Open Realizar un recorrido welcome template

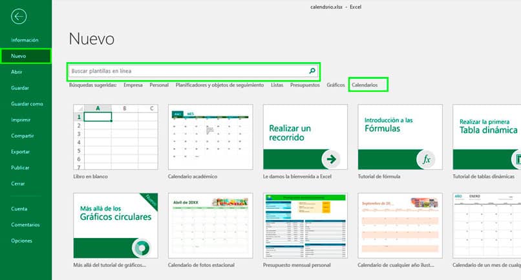[x=305, y=137]
